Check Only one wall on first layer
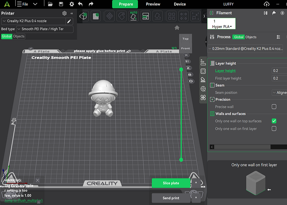 click(x=274, y=129)
